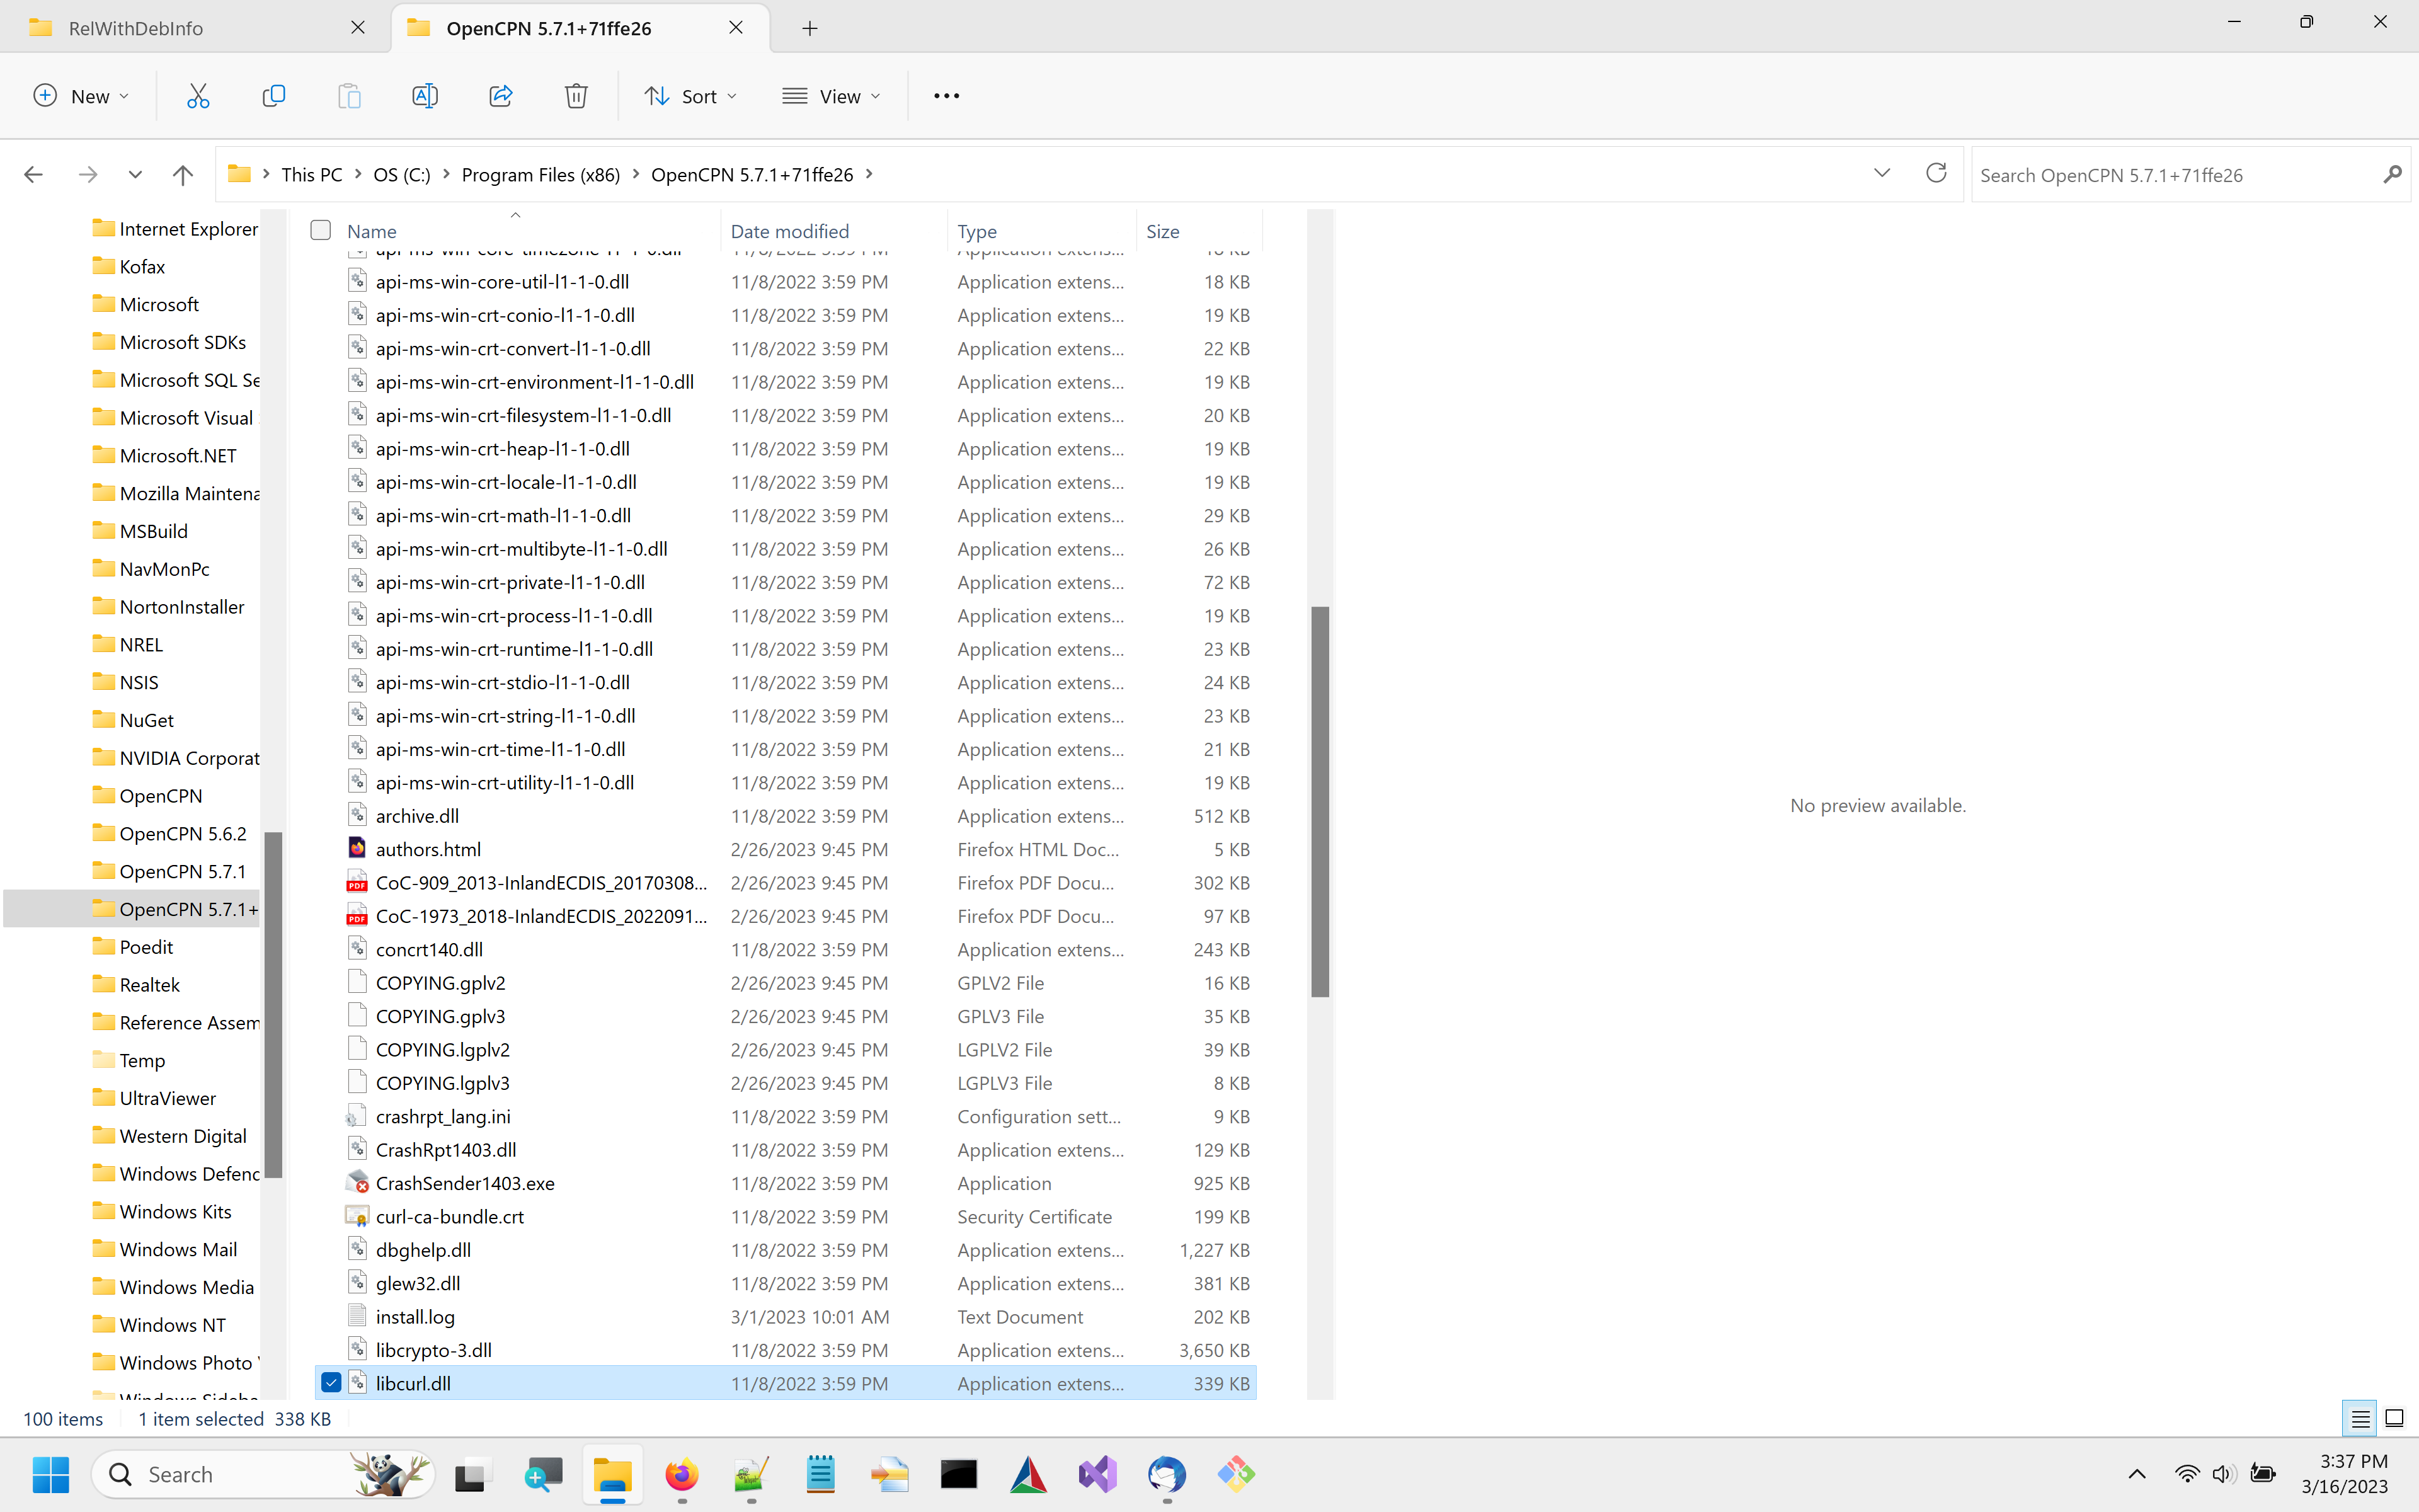Open the See more toolbar menu

click(x=946, y=95)
